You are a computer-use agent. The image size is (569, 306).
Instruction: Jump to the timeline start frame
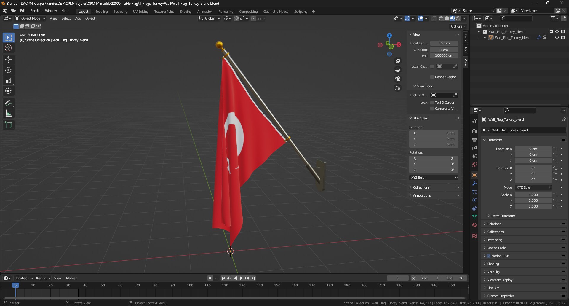tap(223, 278)
